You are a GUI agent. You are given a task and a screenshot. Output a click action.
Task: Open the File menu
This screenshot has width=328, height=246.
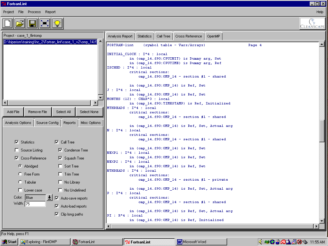(x=21, y=12)
